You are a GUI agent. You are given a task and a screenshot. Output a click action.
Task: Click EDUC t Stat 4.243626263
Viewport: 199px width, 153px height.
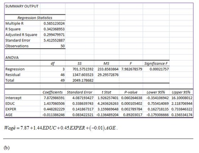pyautogui.click(x=108, y=103)
